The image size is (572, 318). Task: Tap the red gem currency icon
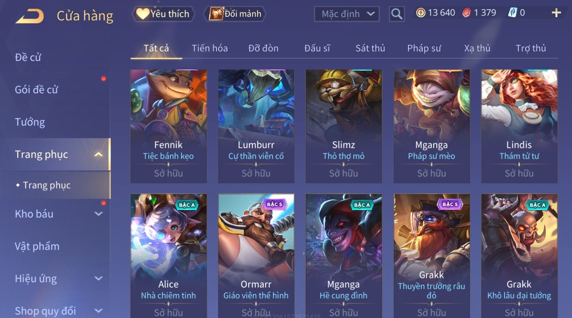[x=466, y=13]
